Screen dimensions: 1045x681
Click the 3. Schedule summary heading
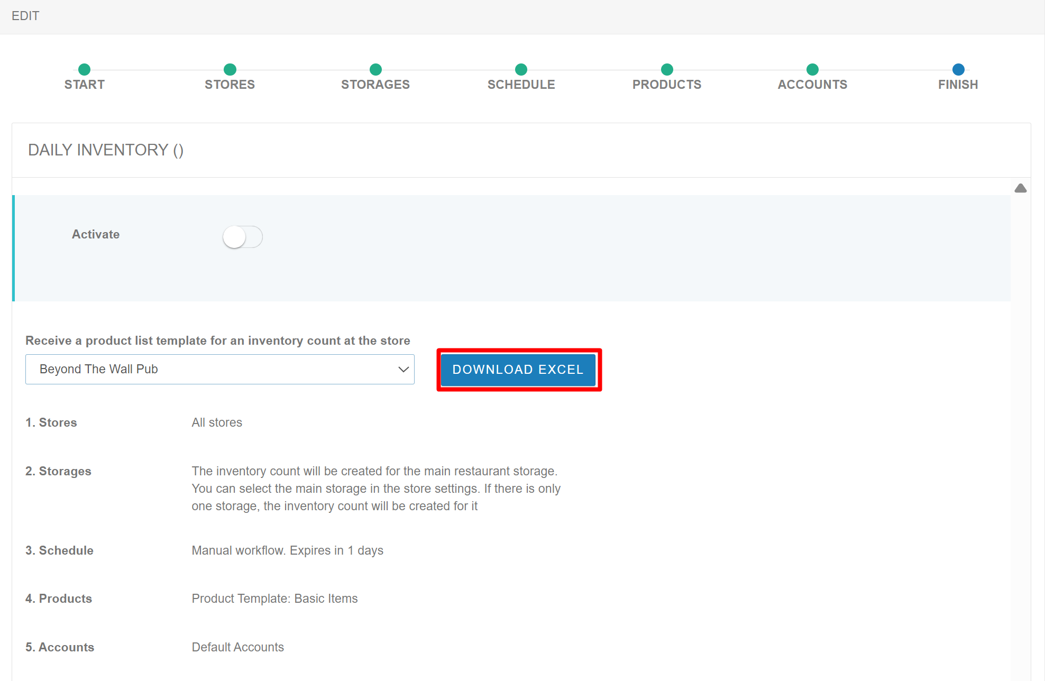click(x=59, y=550)
